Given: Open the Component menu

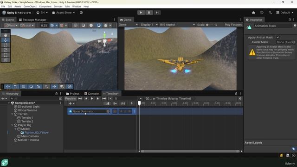Looking at the screenshot, I should pyautogui.click(x=45, y=6).
